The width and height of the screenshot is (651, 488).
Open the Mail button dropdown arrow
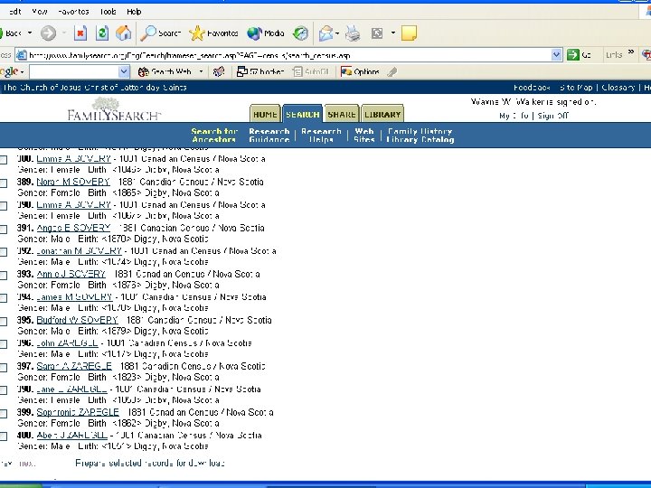[x=337, y=33]
